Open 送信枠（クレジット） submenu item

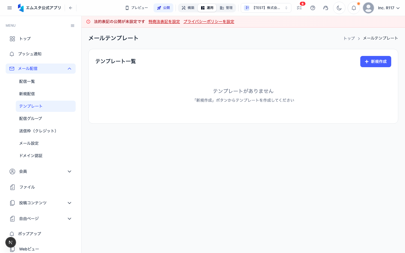tap(46, 131)
